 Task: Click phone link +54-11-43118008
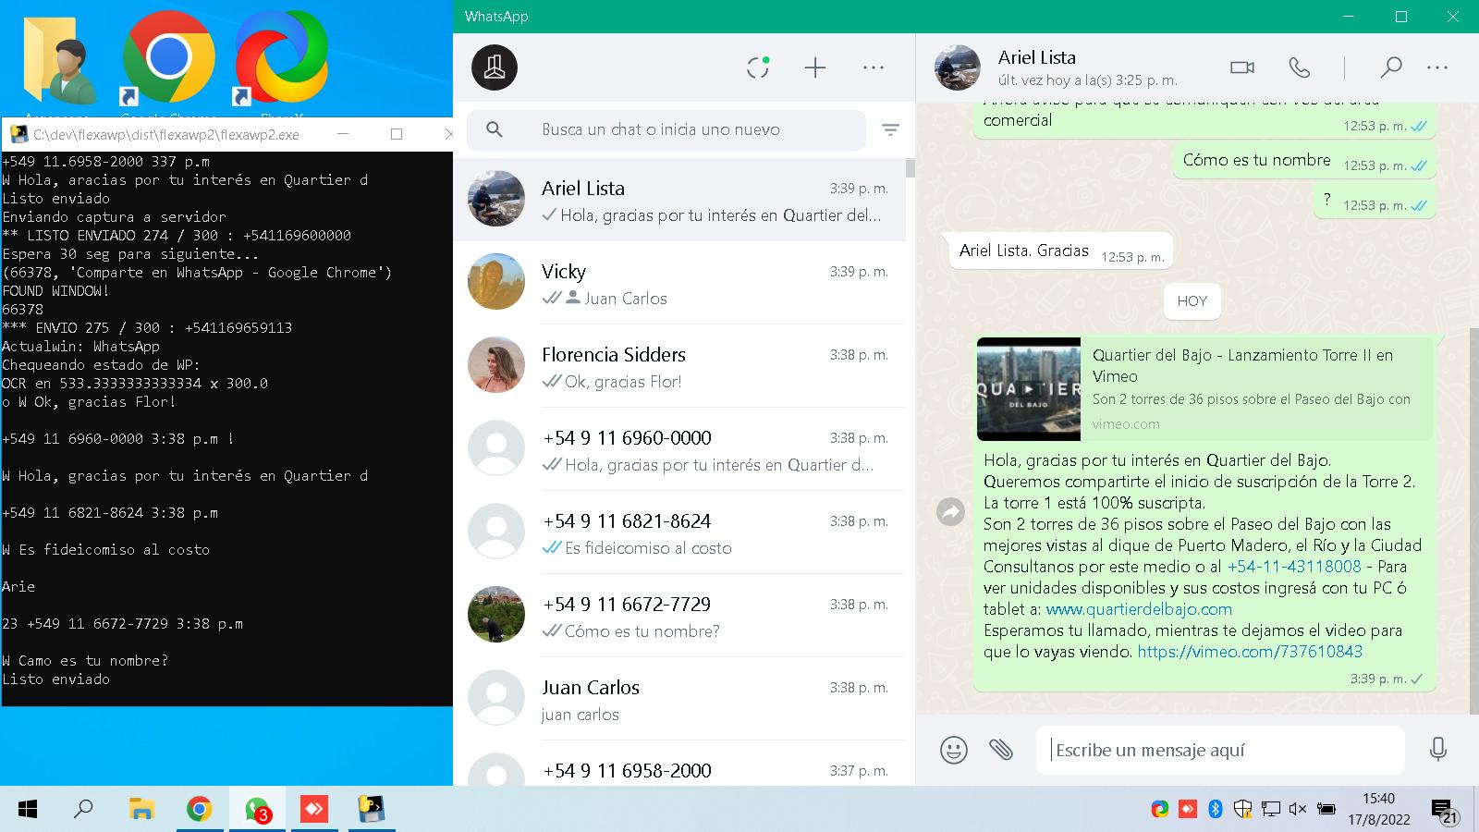pos(1294,567)
